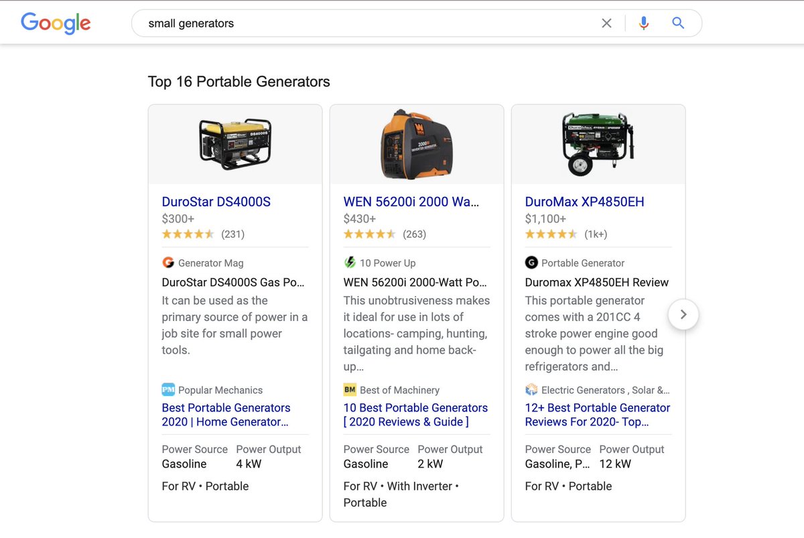Click the Electric Generators, Solar source icon
This screenshot has width=804, height=538.
click(x=531, y=389)
